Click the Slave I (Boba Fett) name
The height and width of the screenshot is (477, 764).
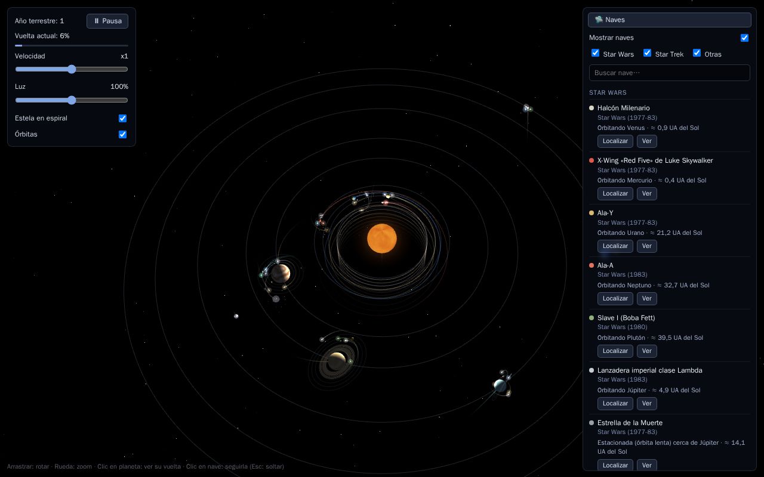coord(626,318)
